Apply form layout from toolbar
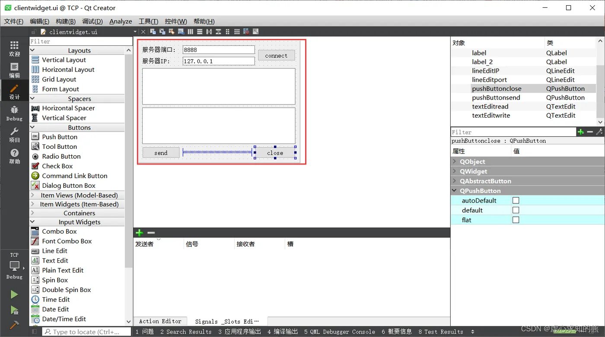 click(228, 32)
